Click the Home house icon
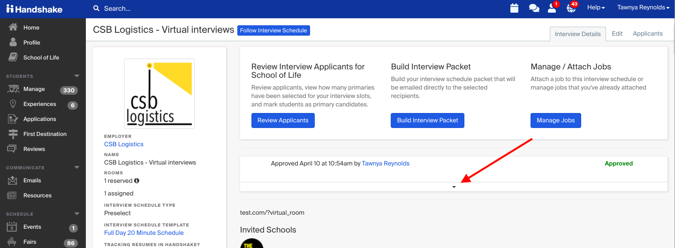The width and height of the screenshot is (675, 248). [13, 27]
